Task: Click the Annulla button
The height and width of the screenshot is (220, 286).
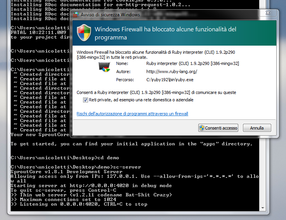Action: pos(257,128)
